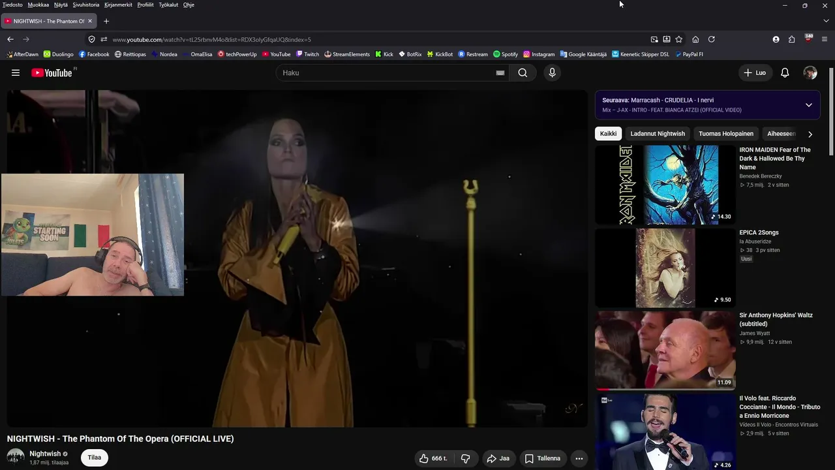Save the video with Tallenna

pyautogui.click(x=543, y=458)
